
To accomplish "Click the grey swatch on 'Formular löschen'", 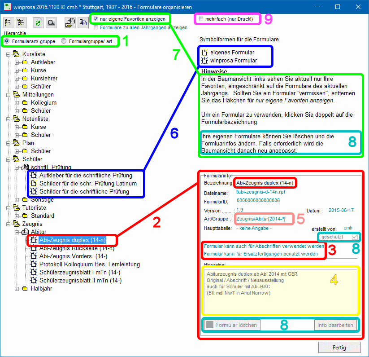I will tap(209, 325).
